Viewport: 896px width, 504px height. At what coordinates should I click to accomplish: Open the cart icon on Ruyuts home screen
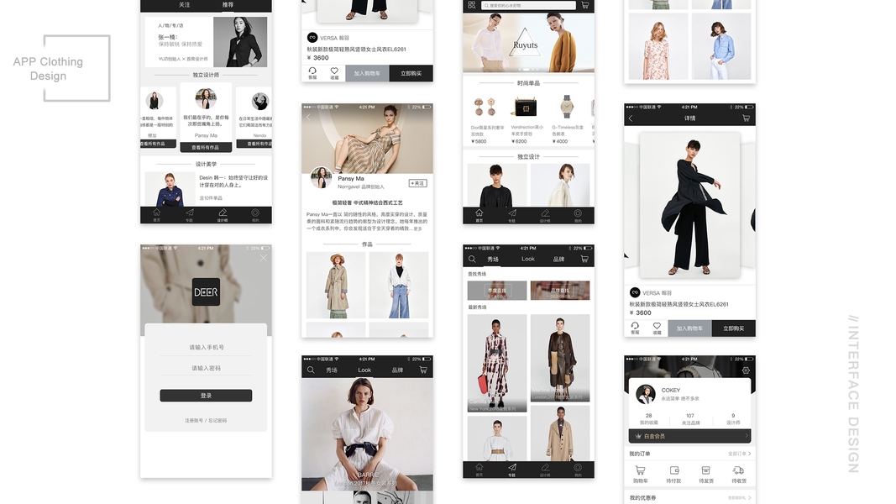point(585,5)
